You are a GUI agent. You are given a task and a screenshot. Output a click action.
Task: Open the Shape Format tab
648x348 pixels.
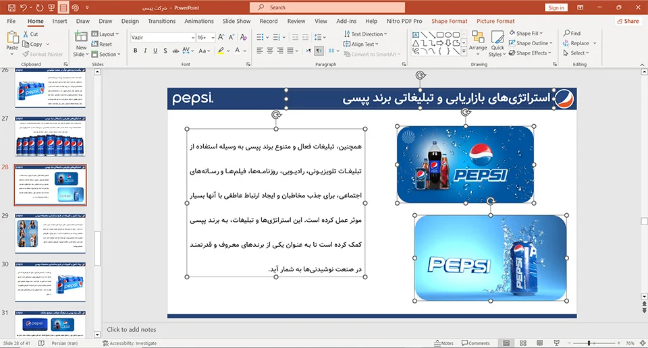pos(450,21)
